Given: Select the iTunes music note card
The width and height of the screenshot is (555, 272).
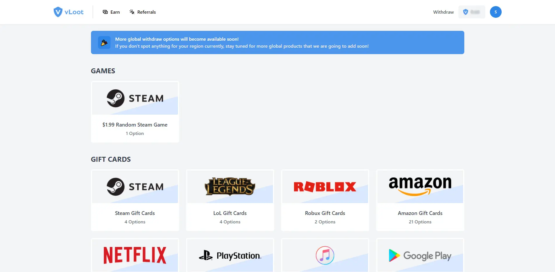Looking at the screenshot, I should pyautogui.click(x=325, y=255).
